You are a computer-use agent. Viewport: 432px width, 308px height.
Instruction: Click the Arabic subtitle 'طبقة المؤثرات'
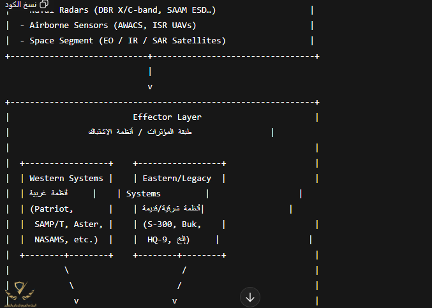[x=170, y=132]
